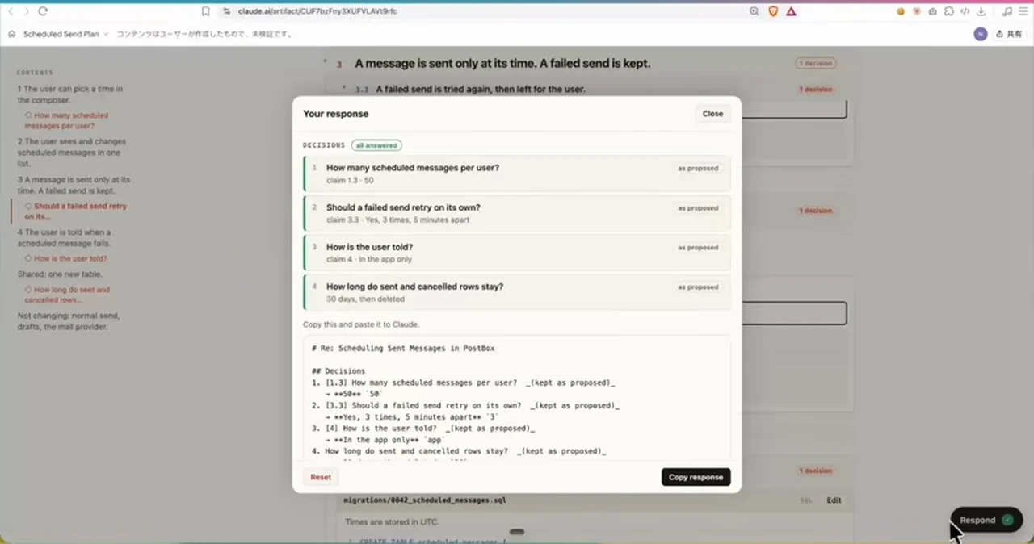Screen dimensions: 1034x544
Task: Open contents item 4 The user is told
Action: click(x=64, y=237)
